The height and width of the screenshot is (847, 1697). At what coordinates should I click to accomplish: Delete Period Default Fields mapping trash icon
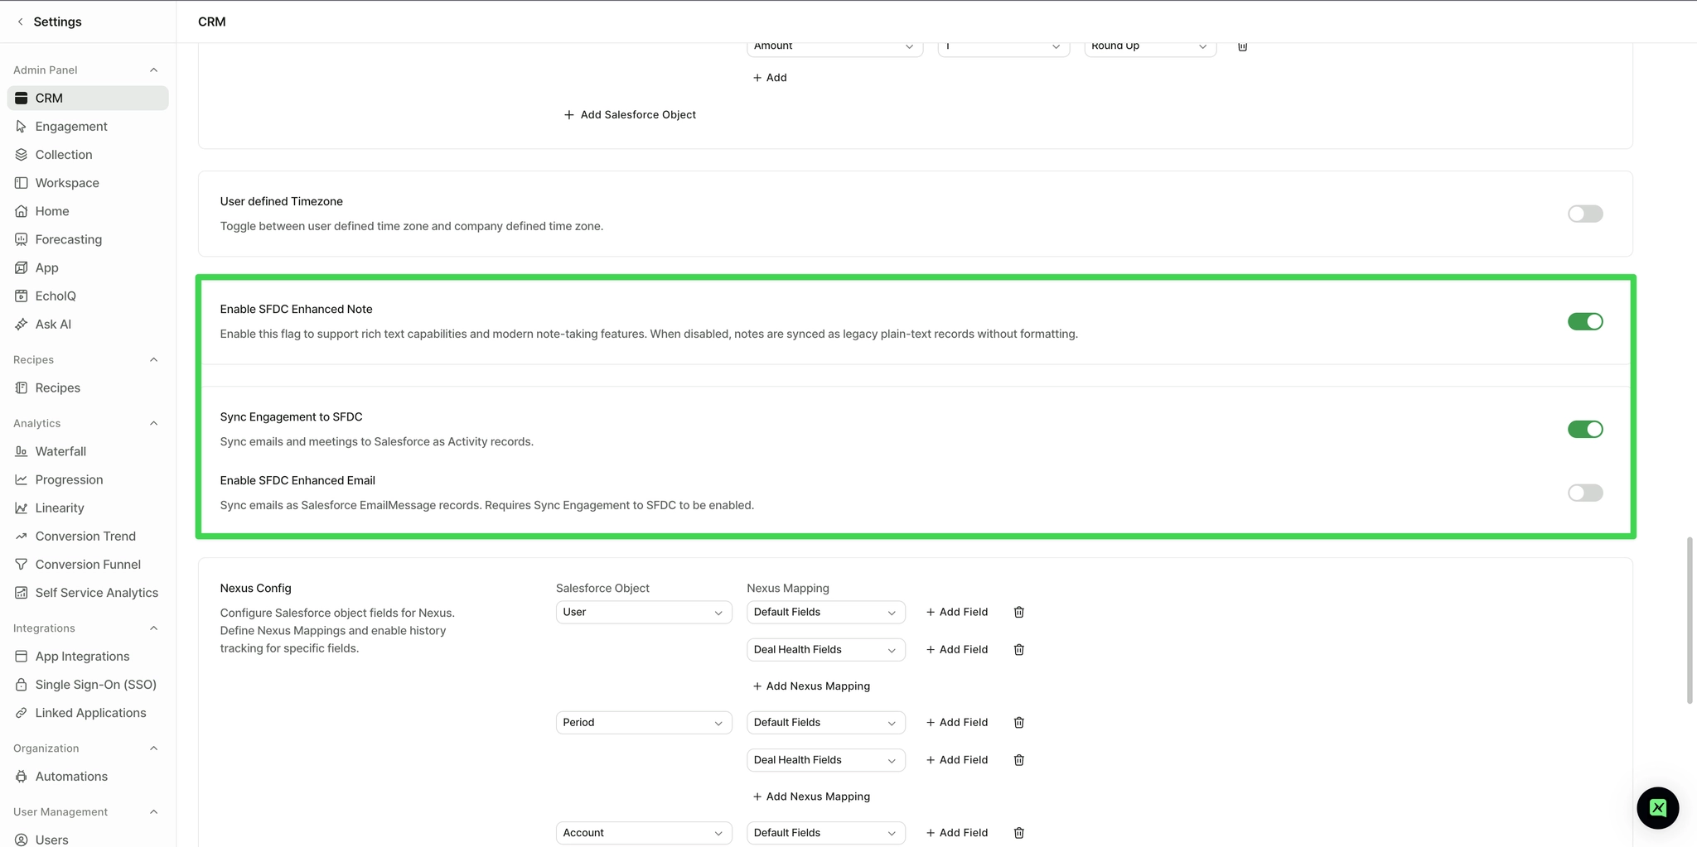click(x=1019, y=722)
